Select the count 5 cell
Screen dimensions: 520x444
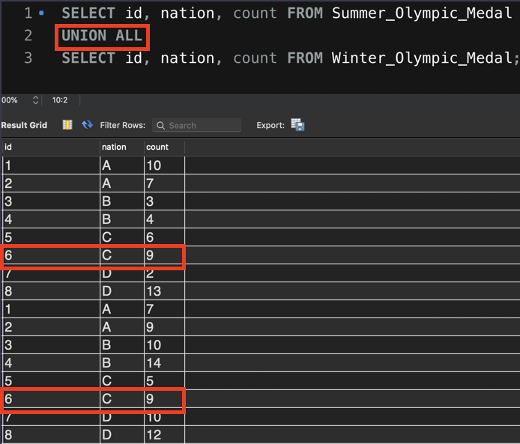click(165, 380)
